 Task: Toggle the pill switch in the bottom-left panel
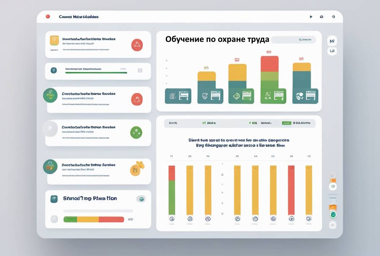(141, 199)
